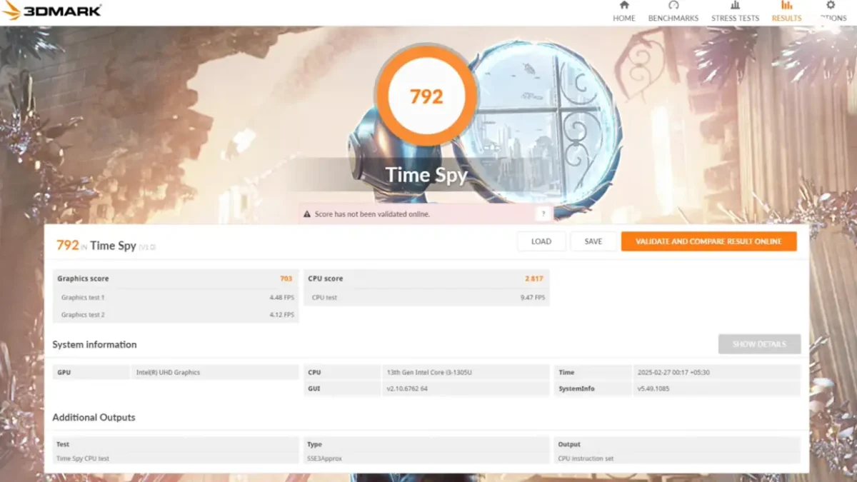
Task: Click the CPU score value 2 817
Action: [x=535, y=278]
